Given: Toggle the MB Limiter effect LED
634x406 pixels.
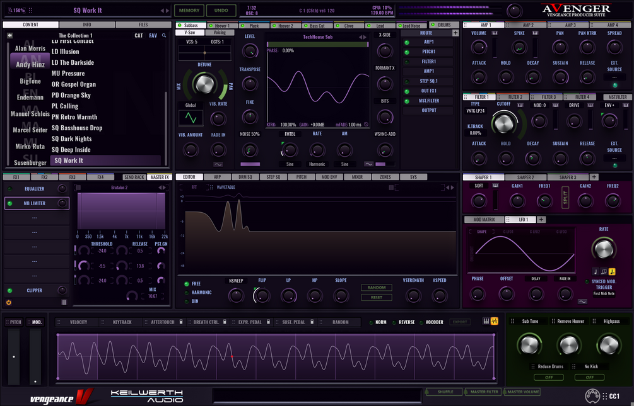Looking at the screenshot, I should (x=10, y=203).
